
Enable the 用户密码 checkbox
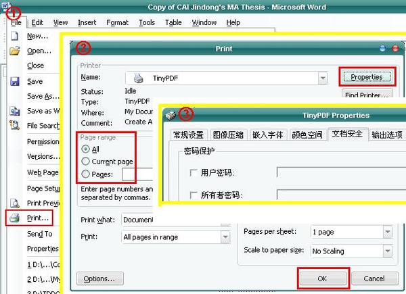[194, 173]
